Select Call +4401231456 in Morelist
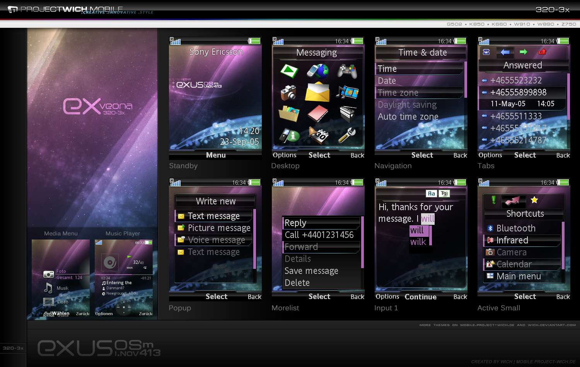This screenshot has height=367, width=580. point(321,235)
